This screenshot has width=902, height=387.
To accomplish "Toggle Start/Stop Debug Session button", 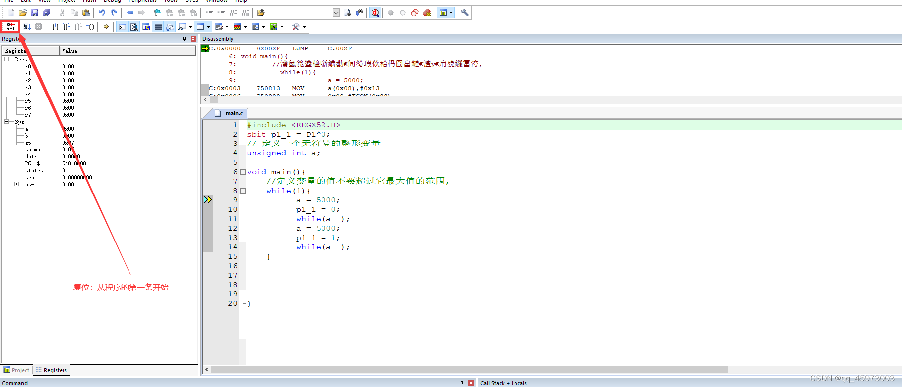I will pos(375,13).
